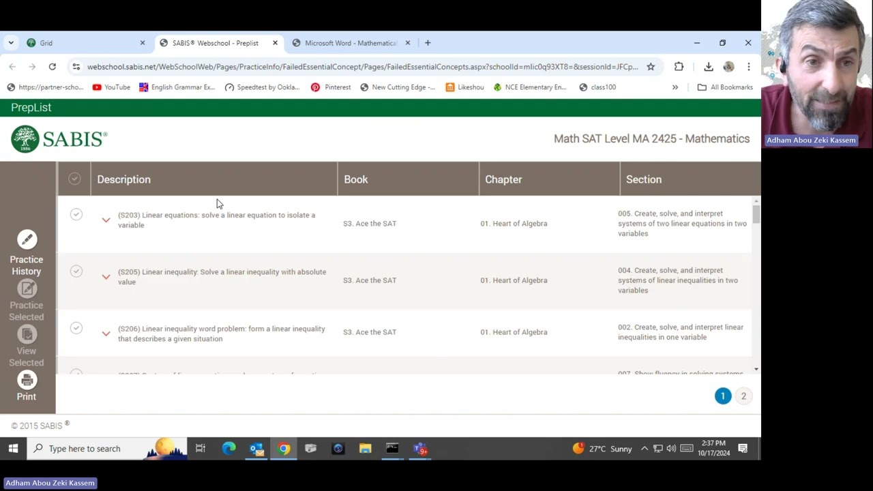Close the Grid tab

(x=143, y=43)
